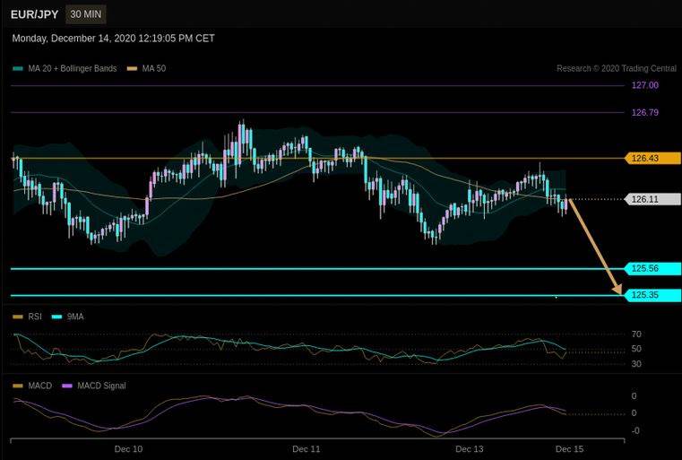Screen dimensions: 682x460
Task: Click the grey 126.11 current price tag
Action: point(652,199)
